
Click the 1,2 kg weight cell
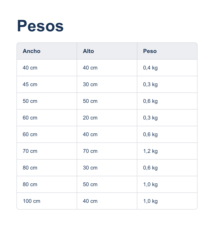point(167,151)
